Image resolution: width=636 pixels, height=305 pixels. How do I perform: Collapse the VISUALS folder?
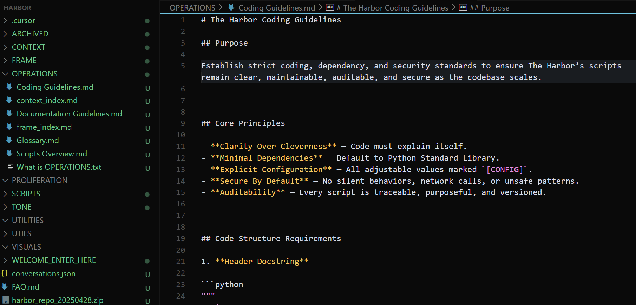pyautogui.click(x=5, y=247)
